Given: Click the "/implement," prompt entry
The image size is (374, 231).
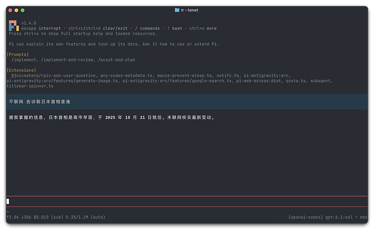Looking at the screenshot, I should (x=25, y=60).
